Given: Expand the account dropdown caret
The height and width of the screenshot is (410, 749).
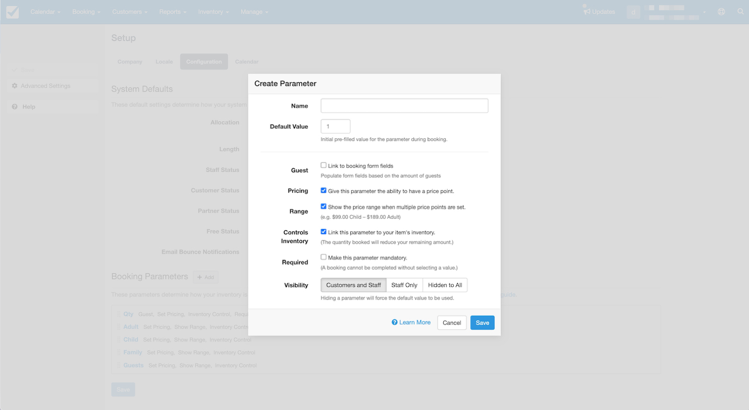Looking at the screenshot, I should [704, 12].
